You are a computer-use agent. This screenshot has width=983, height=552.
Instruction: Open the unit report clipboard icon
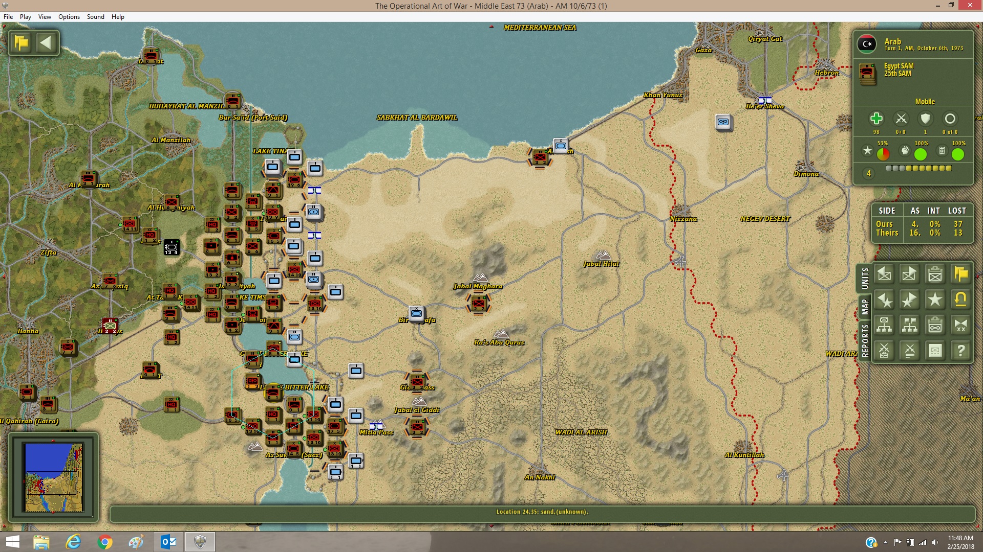click(x=935, y=274)
